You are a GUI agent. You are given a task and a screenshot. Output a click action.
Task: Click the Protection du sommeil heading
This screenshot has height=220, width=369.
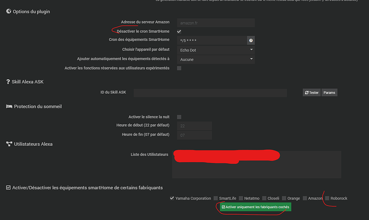point(38,107)
